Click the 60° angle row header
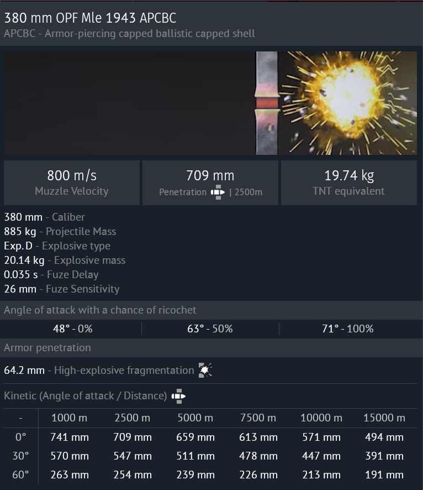423x490 pixels. pyautogui.click(x=20, y=475)
